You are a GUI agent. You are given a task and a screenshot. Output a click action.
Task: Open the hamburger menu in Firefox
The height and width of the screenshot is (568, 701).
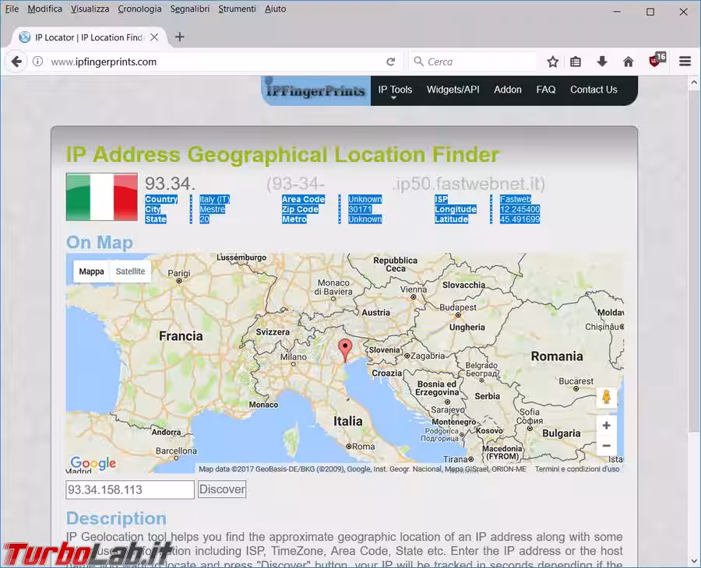(685, 61)
